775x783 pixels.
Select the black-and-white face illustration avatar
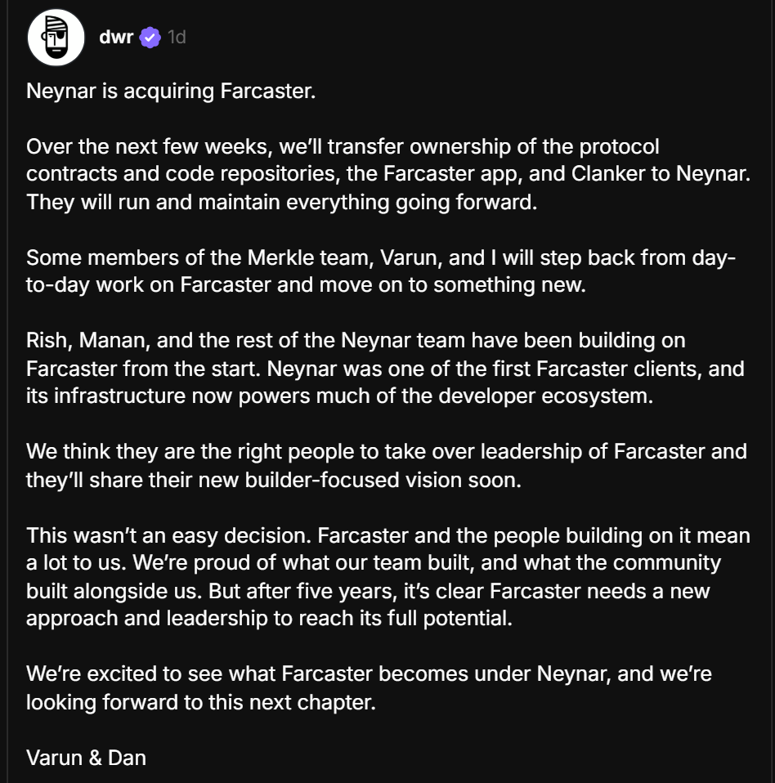56,37
